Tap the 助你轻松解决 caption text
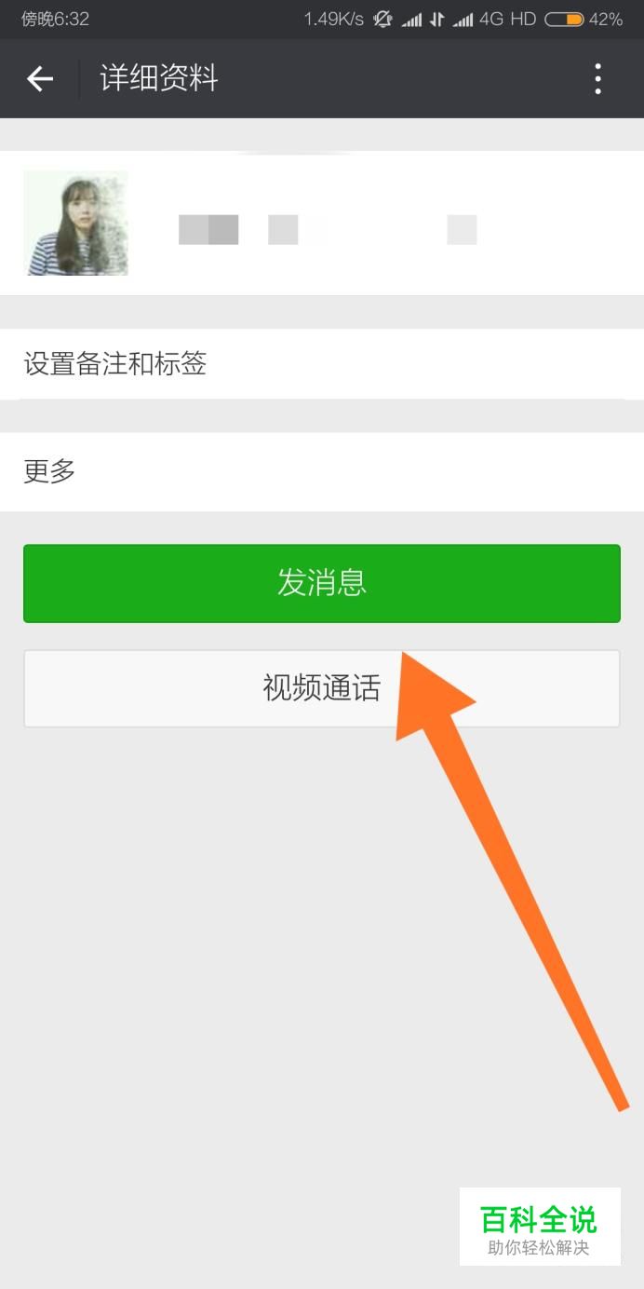 tap(539, 1248)
